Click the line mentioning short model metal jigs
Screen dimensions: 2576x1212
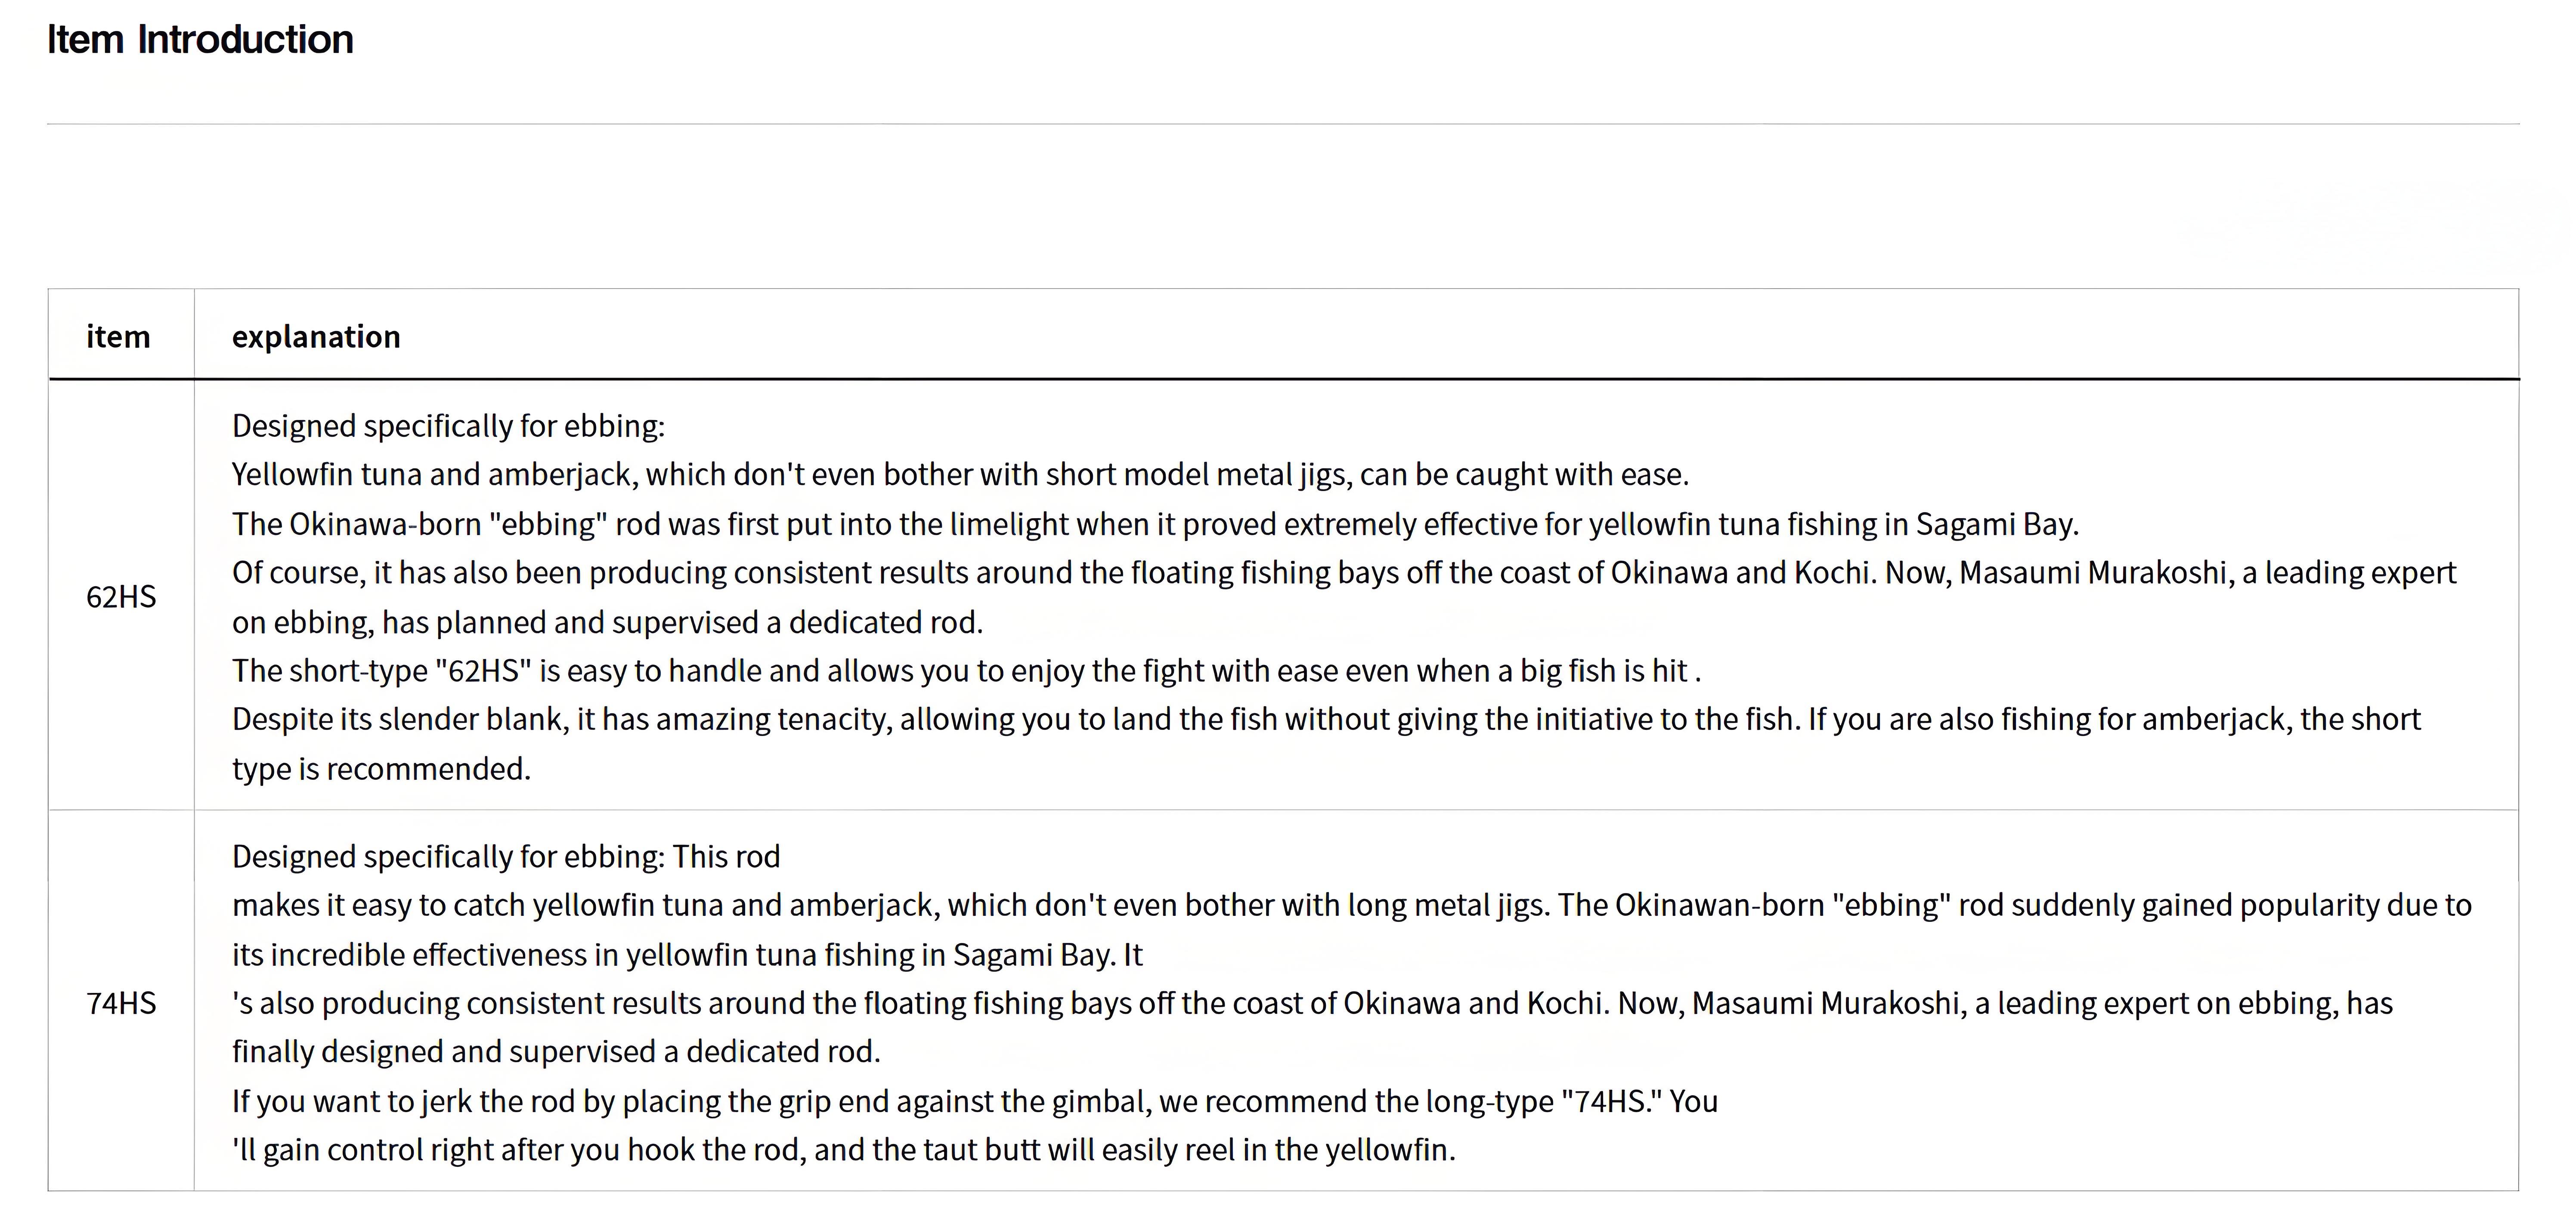point(960,474)
